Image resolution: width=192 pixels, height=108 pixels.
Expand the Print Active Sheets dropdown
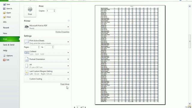tap(68, 42)
